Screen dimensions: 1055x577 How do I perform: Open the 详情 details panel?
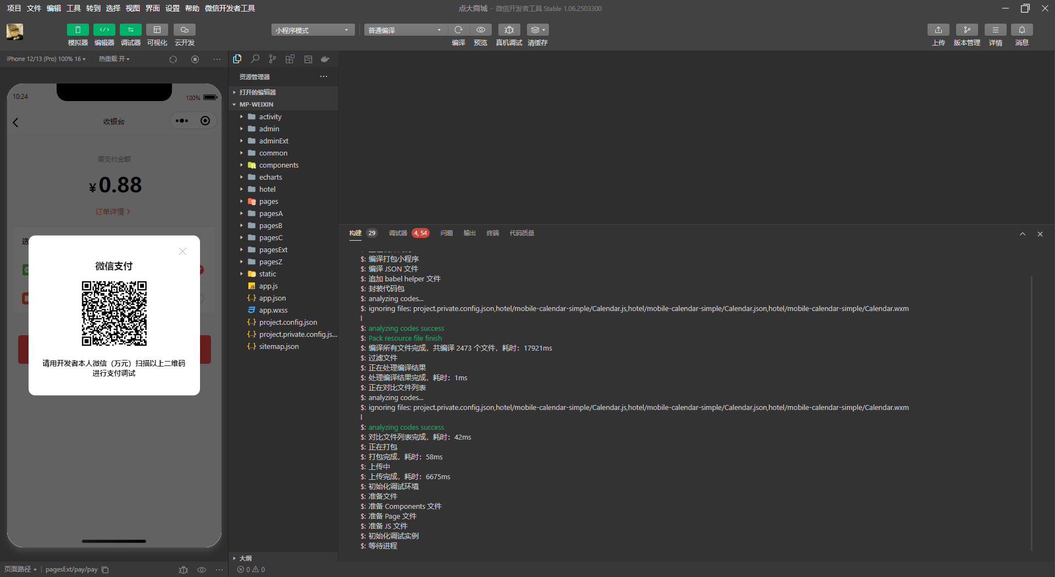click(x=996, y=30)
